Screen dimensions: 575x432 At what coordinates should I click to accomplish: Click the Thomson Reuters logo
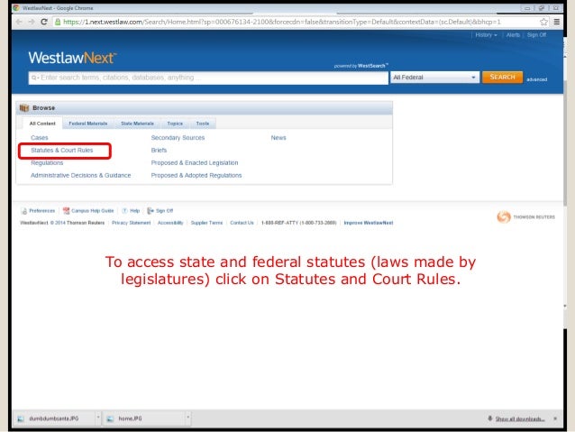point(525,217)
